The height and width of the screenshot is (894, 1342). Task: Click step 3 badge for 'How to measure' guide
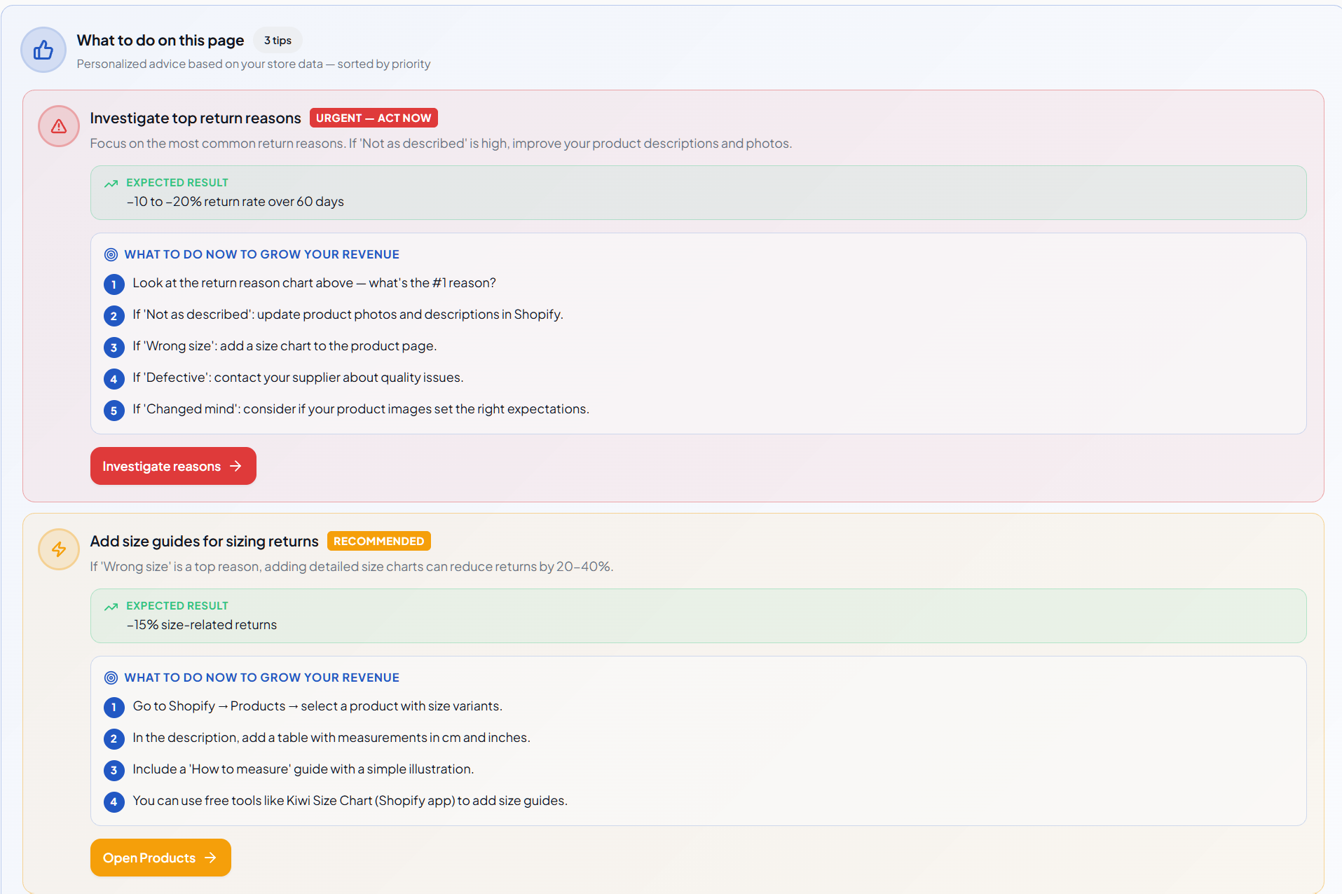(114, 771)
